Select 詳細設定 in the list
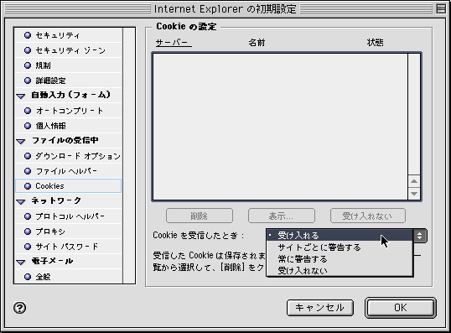This screenshot has width=451, height=333. coord(69,81)
